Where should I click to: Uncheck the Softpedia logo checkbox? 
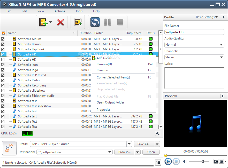[3, 70]
